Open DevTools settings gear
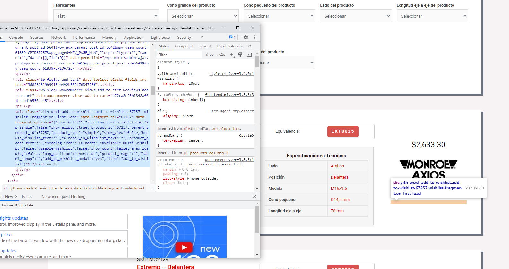 click(246, 37)
